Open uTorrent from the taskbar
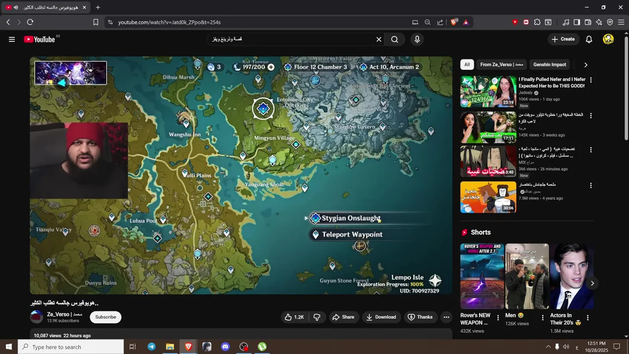The image size is (629, 354). pyautogui.click(x=262, y=347)
